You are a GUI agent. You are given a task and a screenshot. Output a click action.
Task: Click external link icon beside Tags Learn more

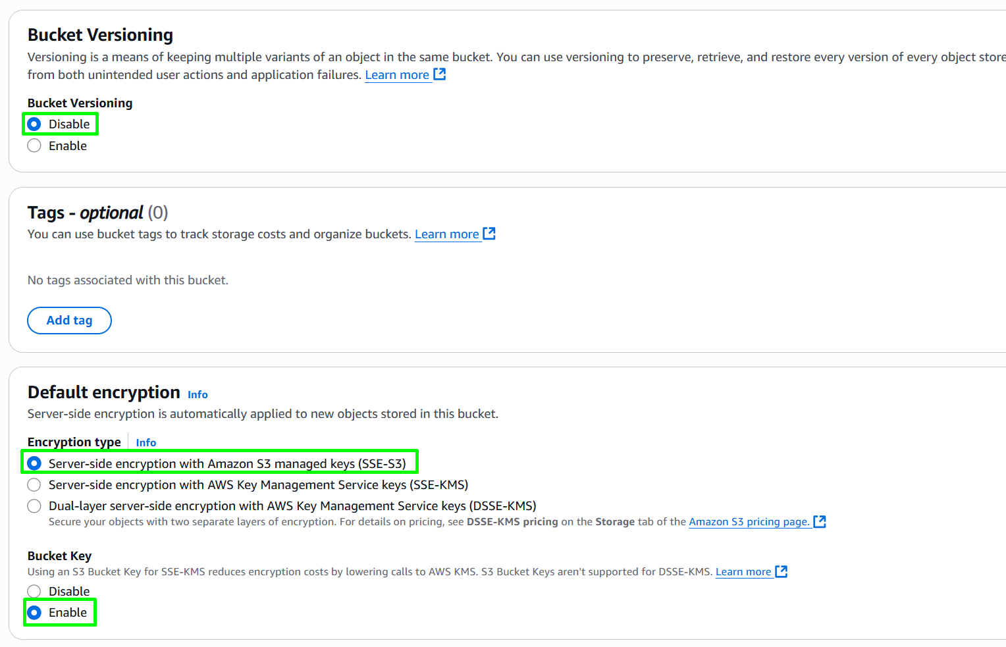pos(489,234)
